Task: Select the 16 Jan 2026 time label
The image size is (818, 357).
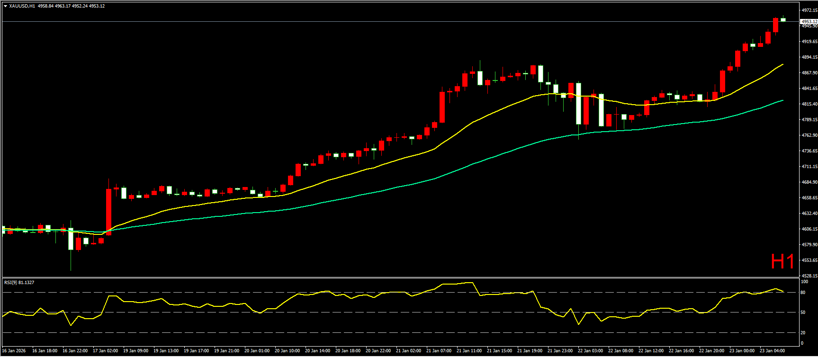Action: (x=14, y=351)
